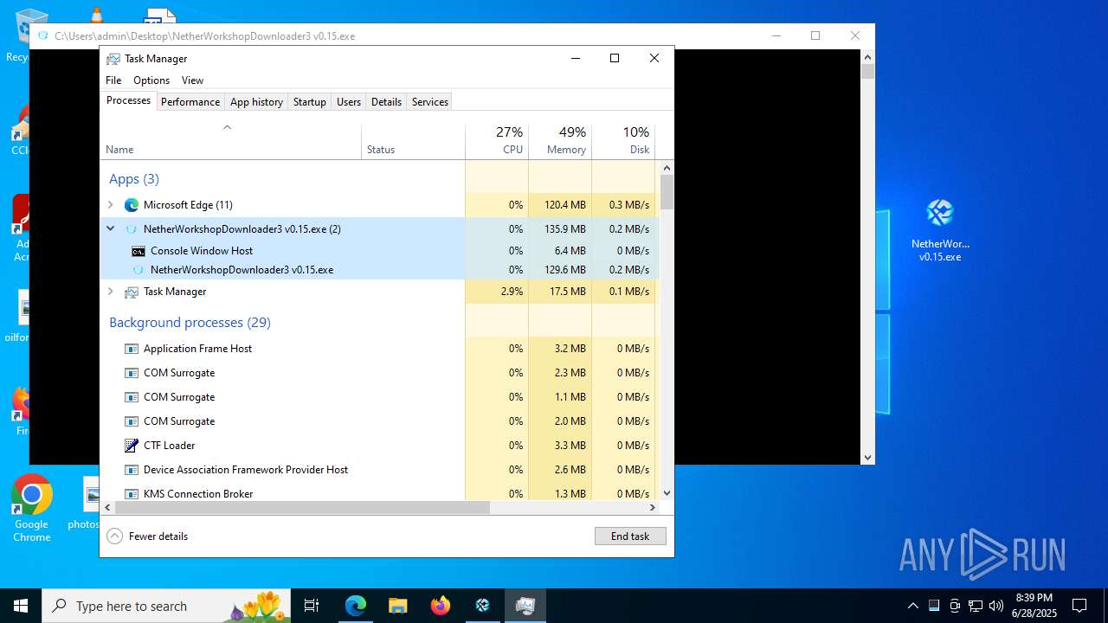Viewport: 1108px width, 623px height.
Task: Switch to NetherWorkshopDownloader taskbar button
Action: [x=483, y=606]
